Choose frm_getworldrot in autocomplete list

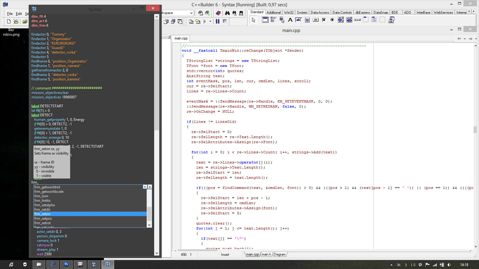point(90,187)
